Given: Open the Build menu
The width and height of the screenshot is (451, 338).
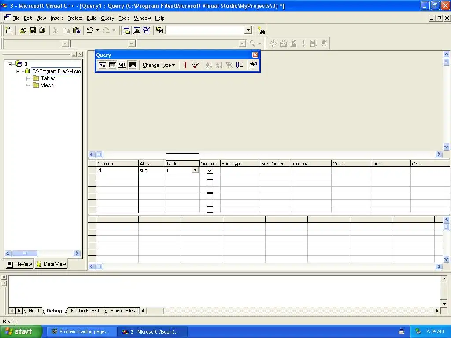Looking at the screenshot, I should pos(92,18).
